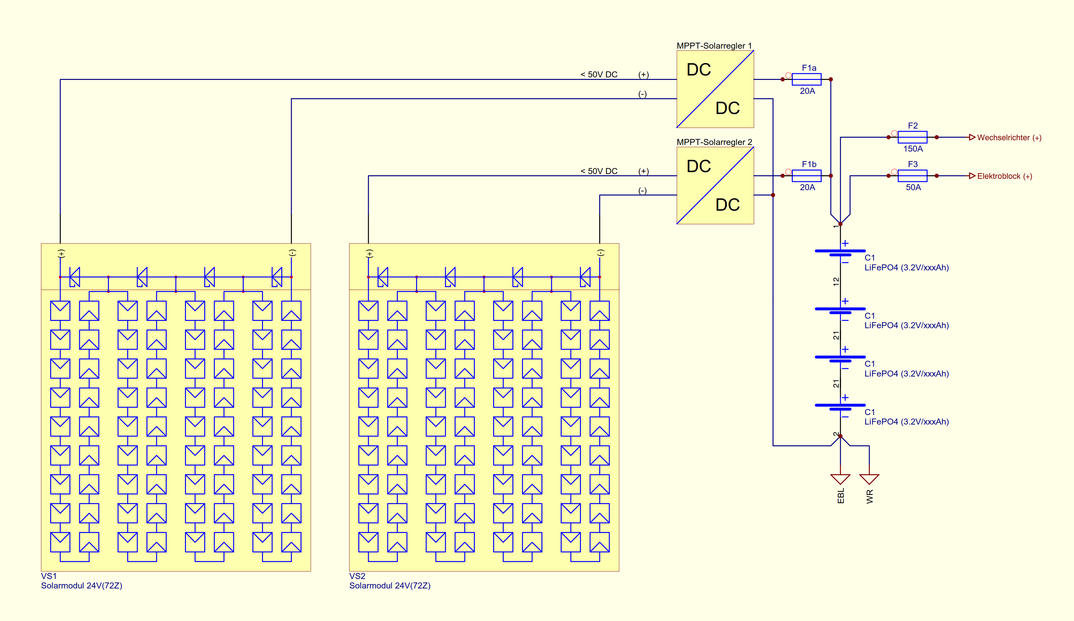This screenshot has width=1074, height=621.
Task: Click the upper '< 50V DC' wire label
Action: tap(599, 75)
